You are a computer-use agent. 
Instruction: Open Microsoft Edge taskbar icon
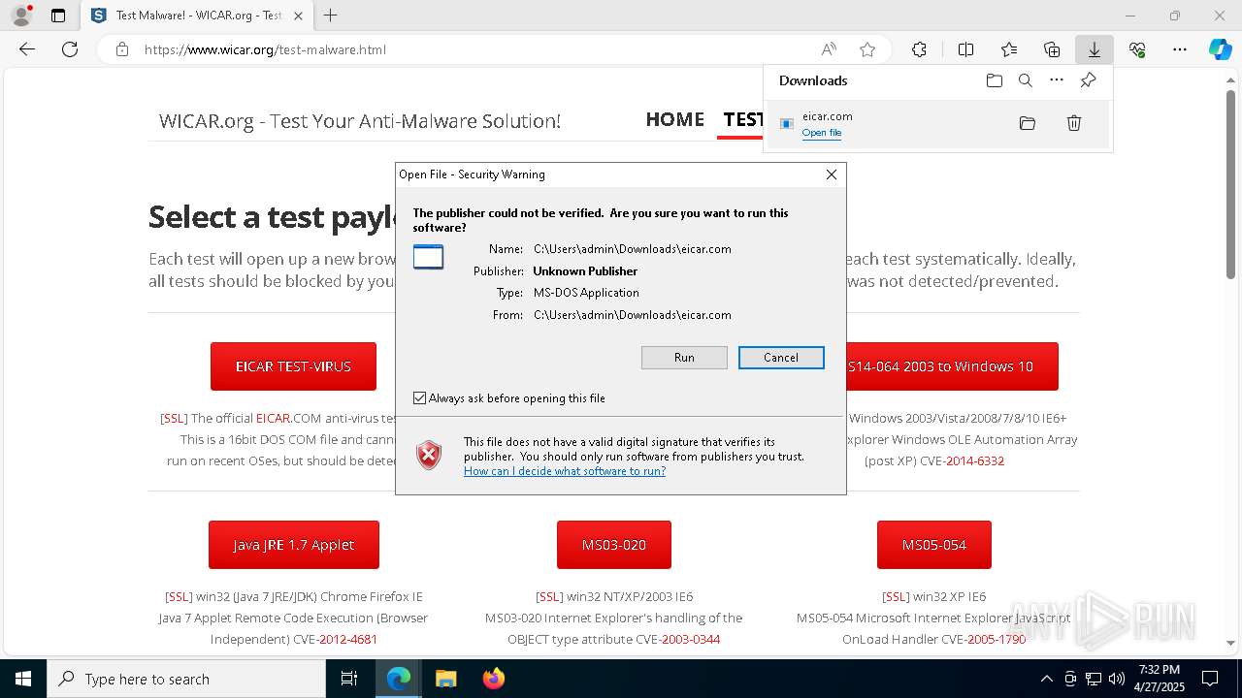[x=399, y=679]
